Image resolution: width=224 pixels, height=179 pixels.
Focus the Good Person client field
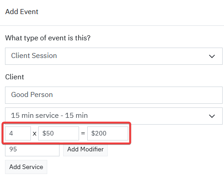[x=114, y=95]
